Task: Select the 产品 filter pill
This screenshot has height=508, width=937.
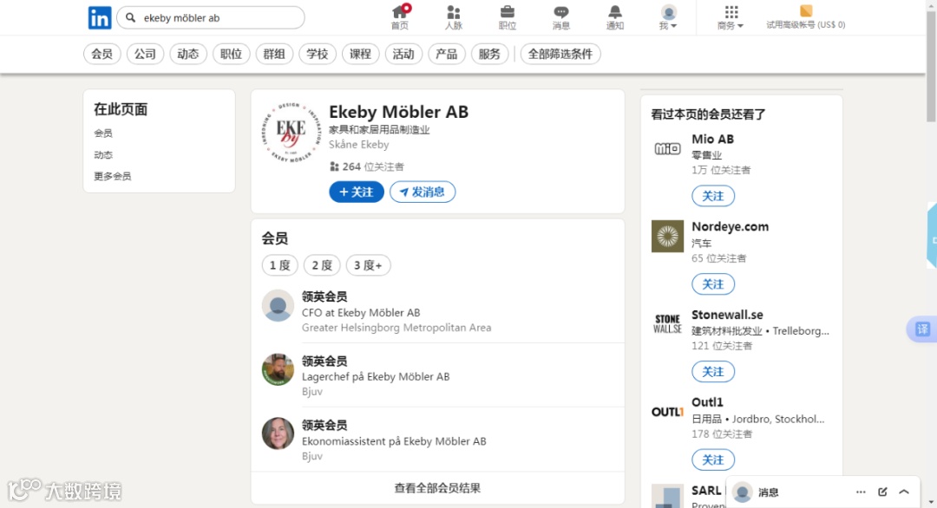Action: 446,54
